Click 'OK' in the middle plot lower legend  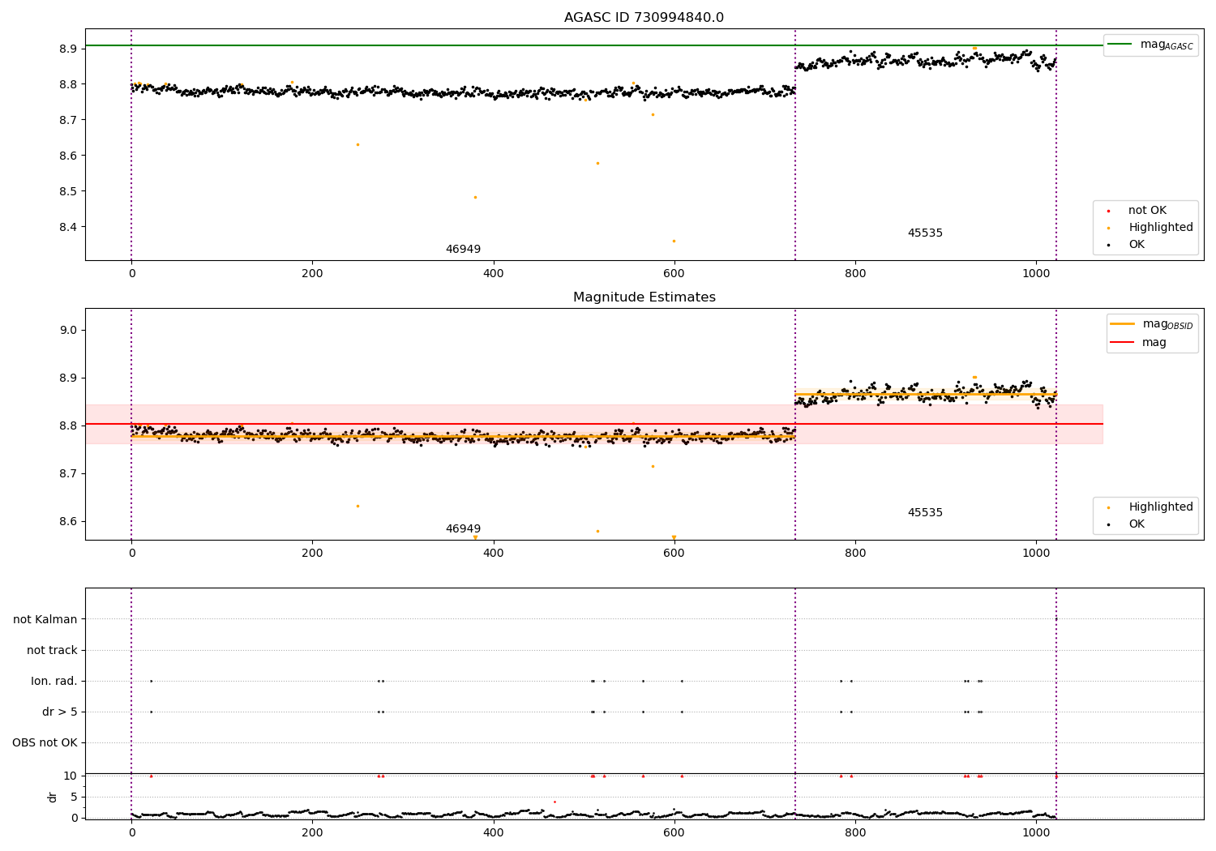1137,524
